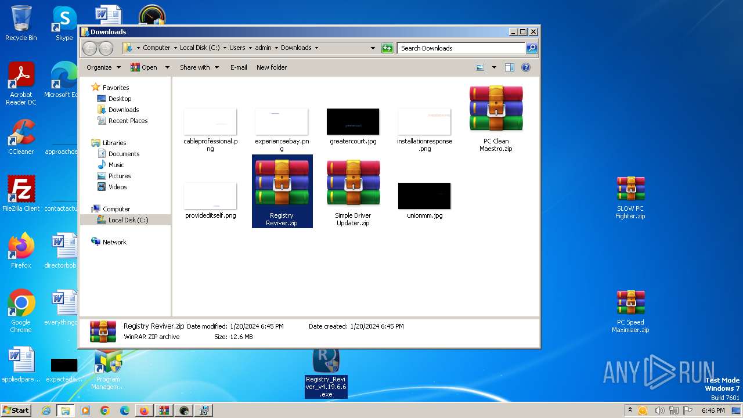This screenshot has height=418, width=743.
Task: Click the Change your view icon
Action: tap(480, 67)
